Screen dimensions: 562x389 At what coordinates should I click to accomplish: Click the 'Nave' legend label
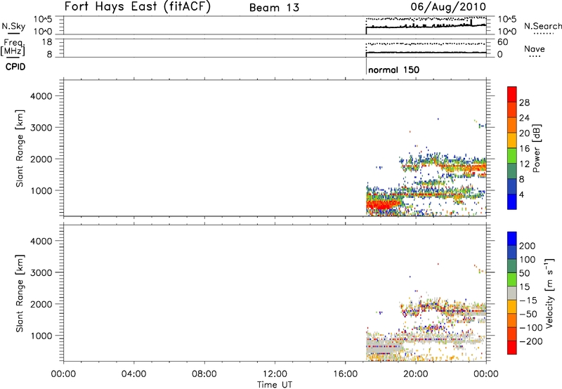point(535,48)
